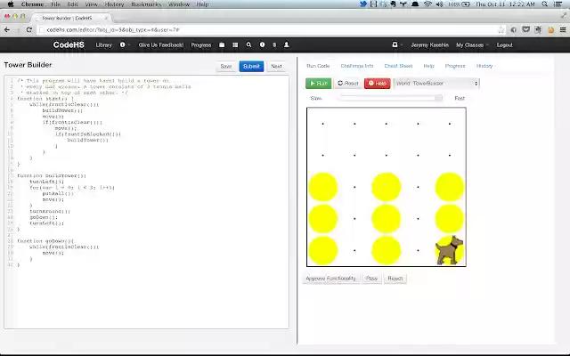570x356 pixels.
Task: Open the View menu
Action: [x=91, y=4]
